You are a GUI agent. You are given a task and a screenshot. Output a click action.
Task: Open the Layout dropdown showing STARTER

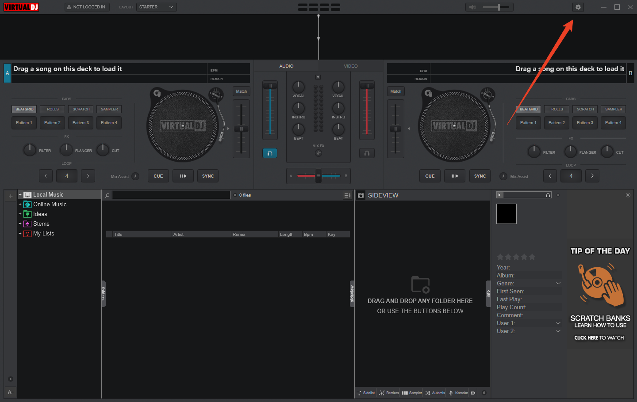(x=157, y=7)
